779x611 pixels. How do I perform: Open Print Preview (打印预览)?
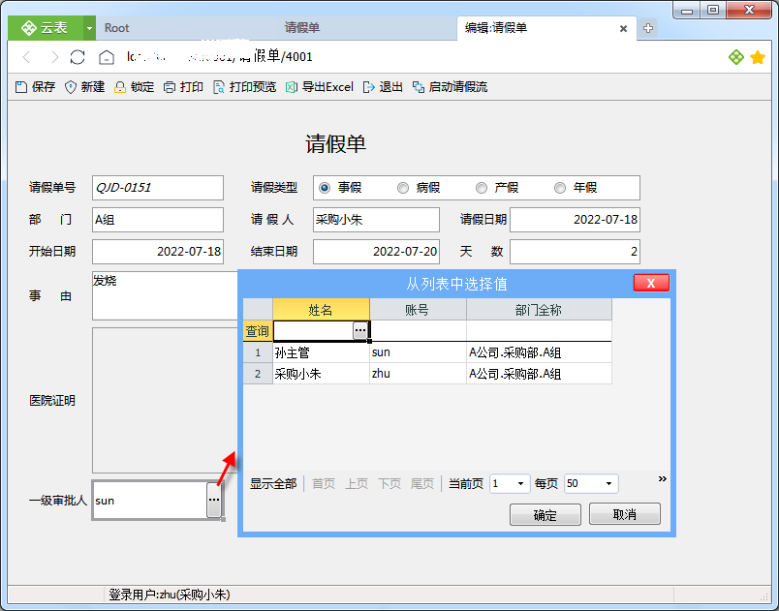tap(244, 87)
